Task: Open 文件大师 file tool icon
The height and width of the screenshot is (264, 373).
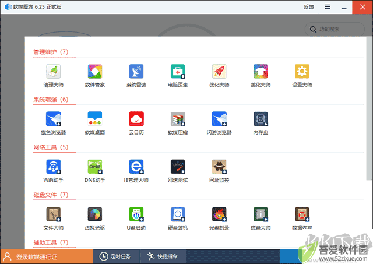Action: [53, 214]
